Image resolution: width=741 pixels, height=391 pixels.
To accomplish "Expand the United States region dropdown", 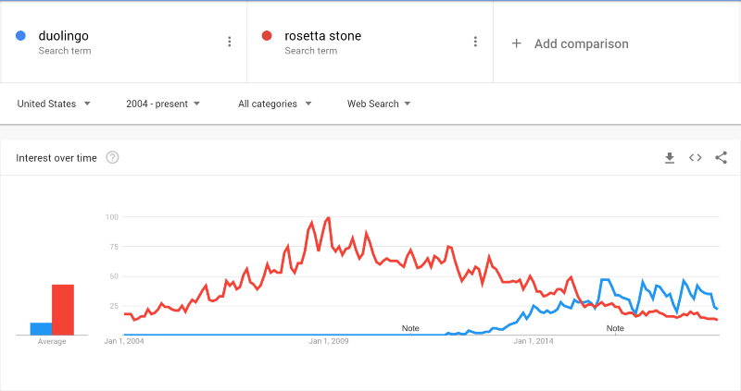I will [54, 104].
